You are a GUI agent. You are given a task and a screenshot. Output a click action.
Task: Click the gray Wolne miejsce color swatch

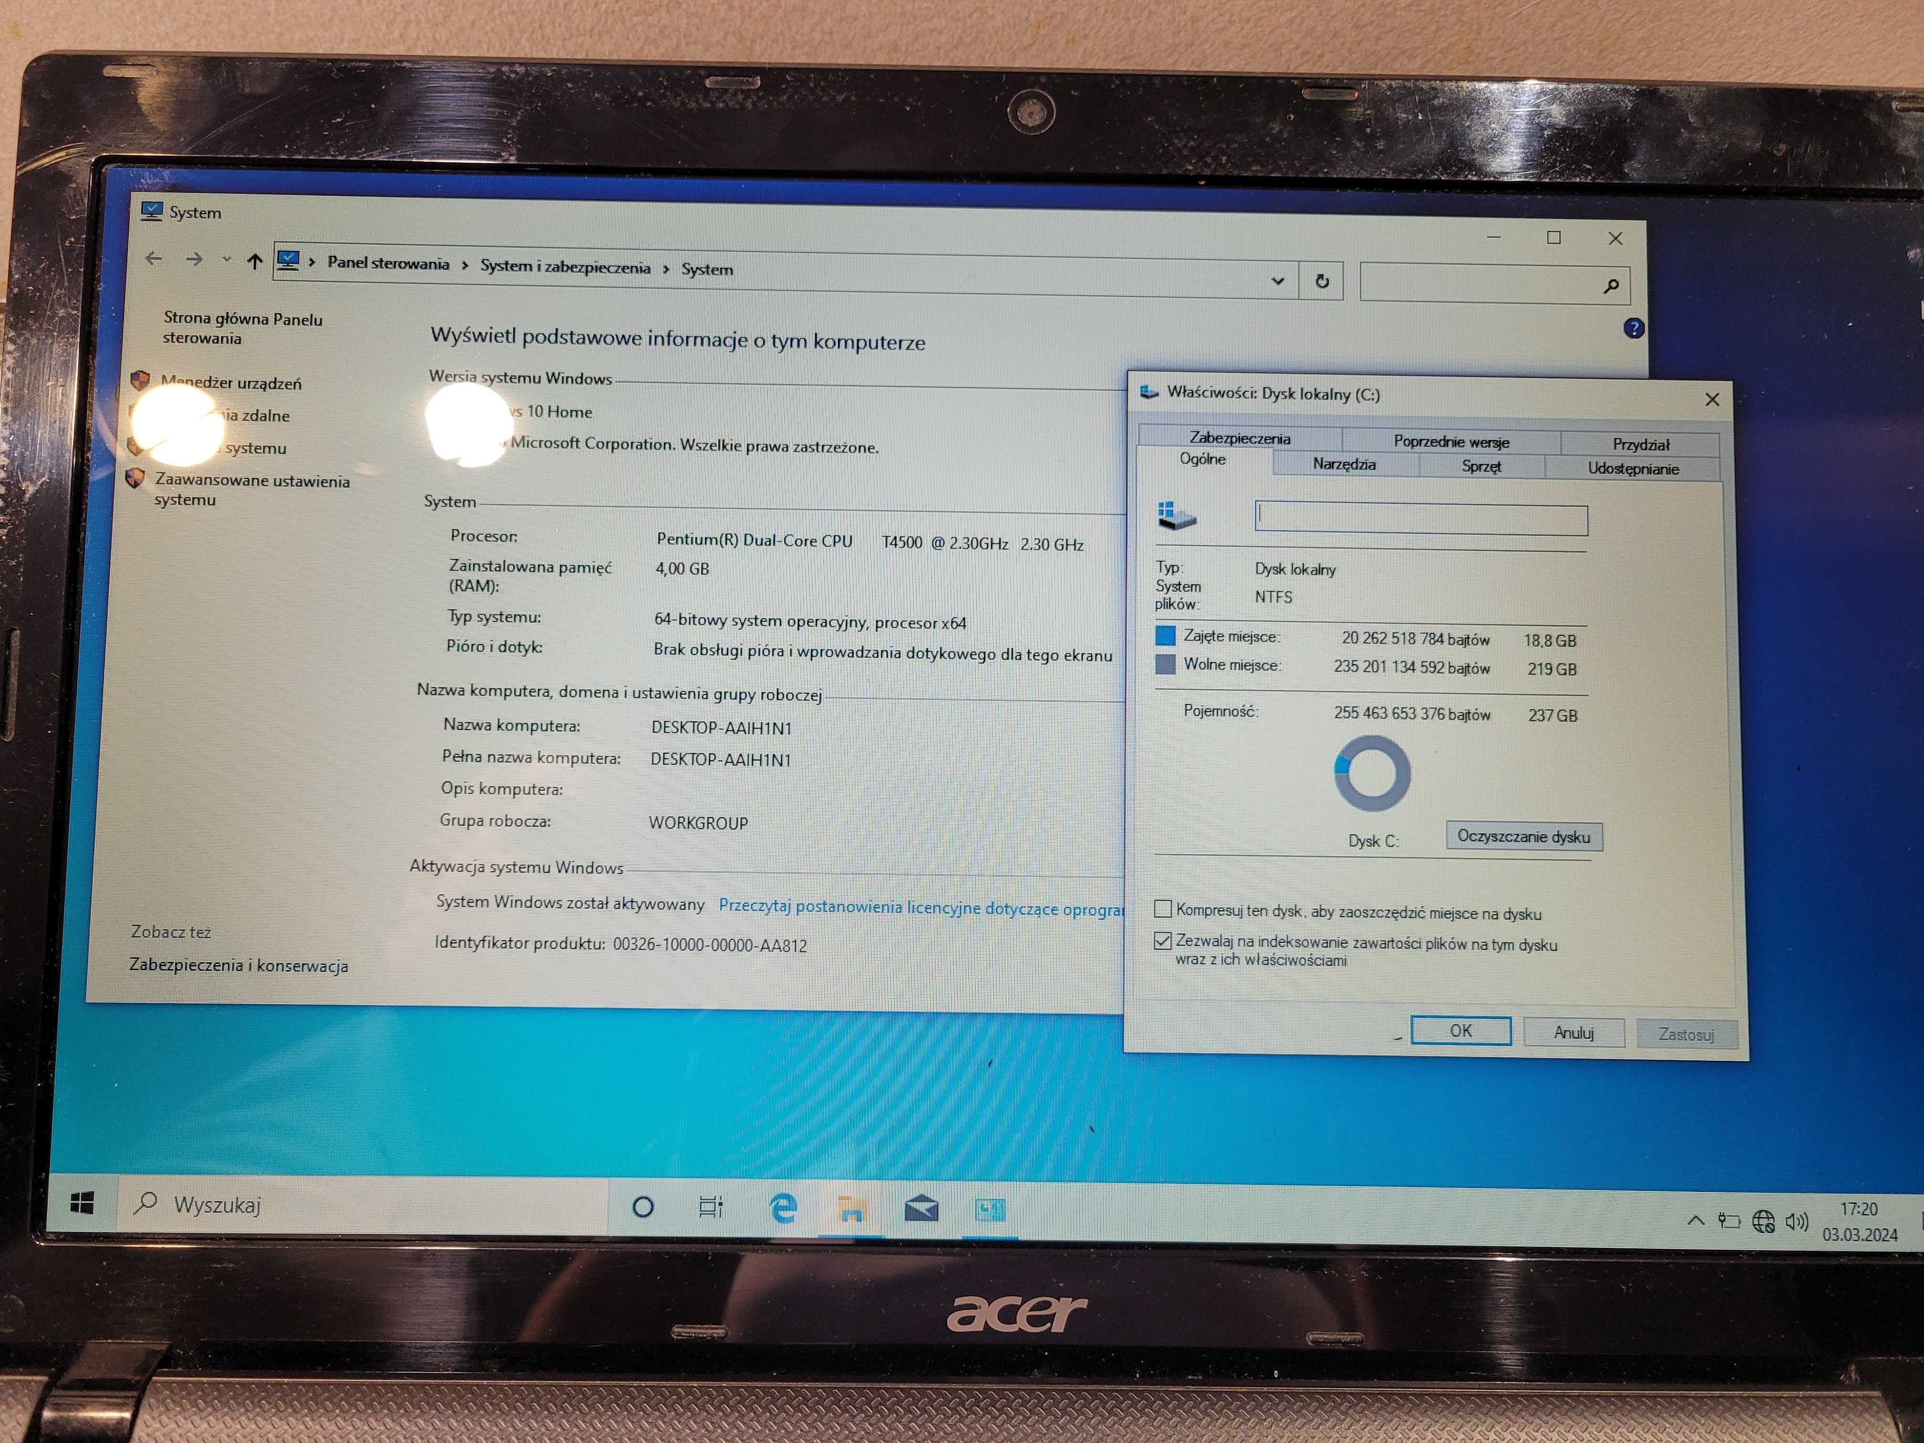click(x=1165, y=665)
